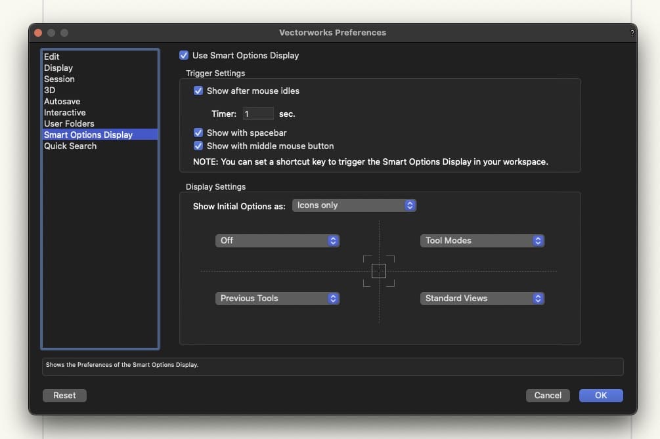This screenshot has width=660, height=439.
Task: Click the Show Initial Options as label
Action: [239, 207]
